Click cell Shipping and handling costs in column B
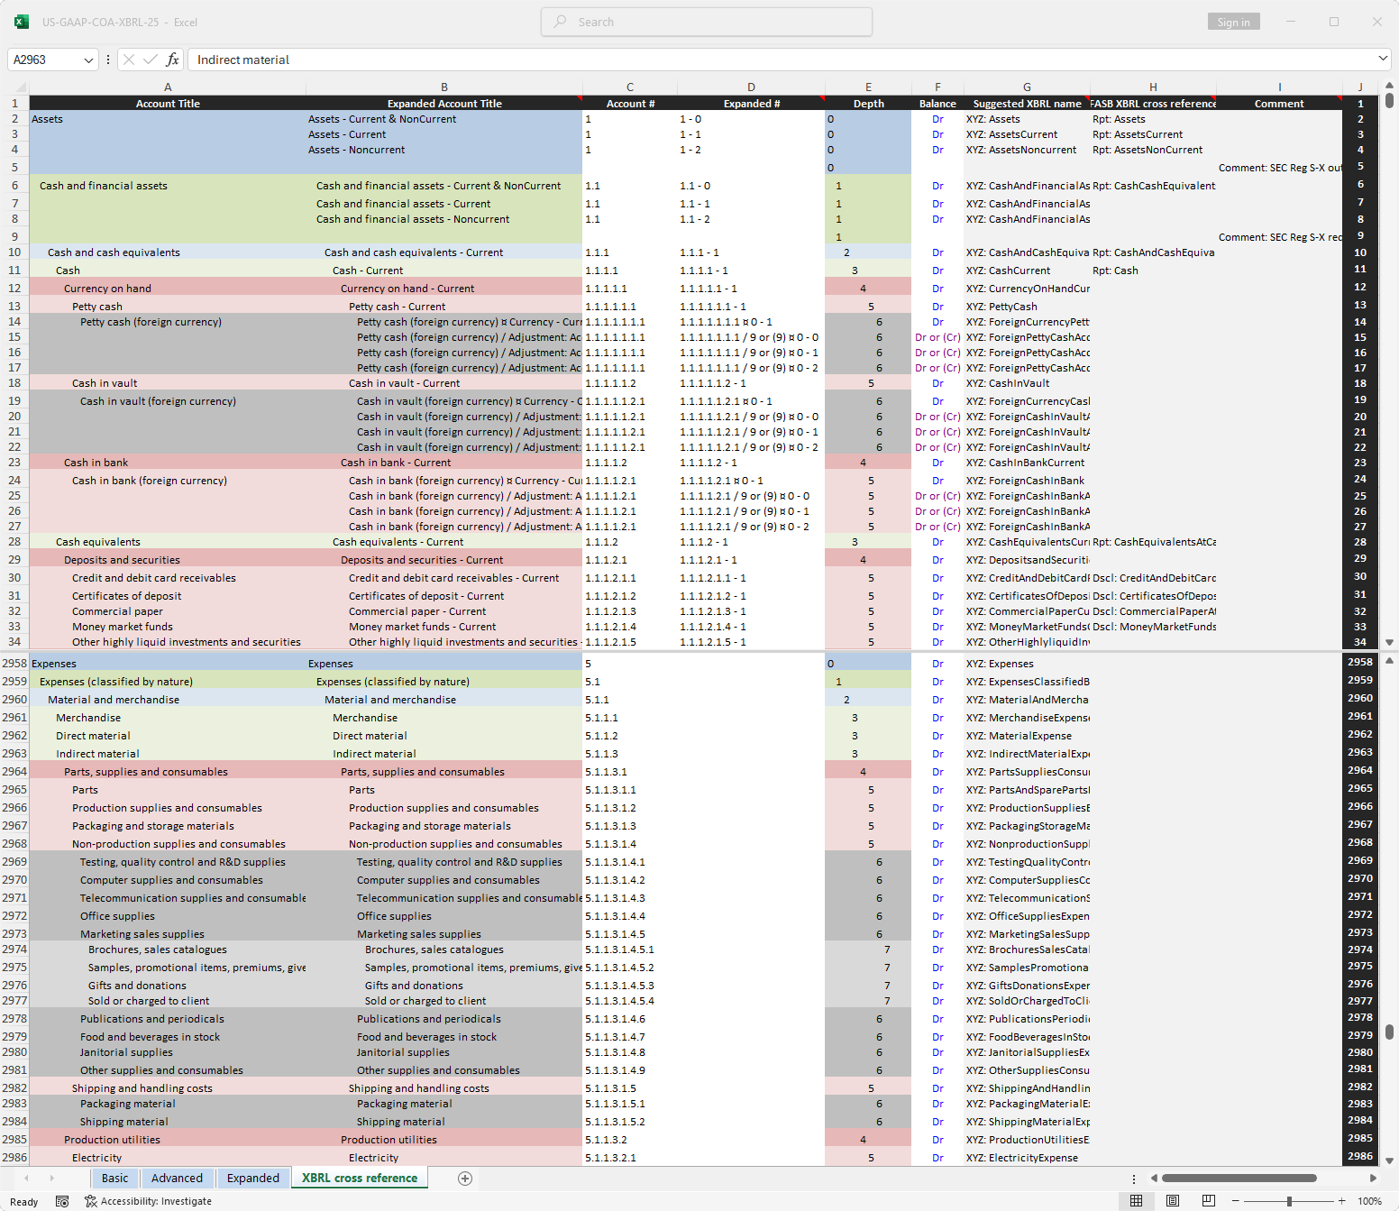The image size is (1399, 1211). click(x=444, y=1088)
